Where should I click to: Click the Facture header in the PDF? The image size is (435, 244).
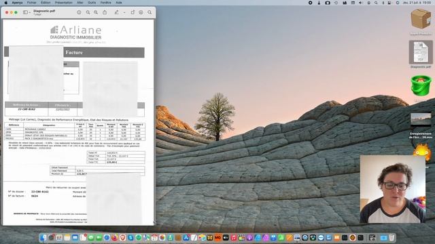pyautogui.click(x=74, y=52)
